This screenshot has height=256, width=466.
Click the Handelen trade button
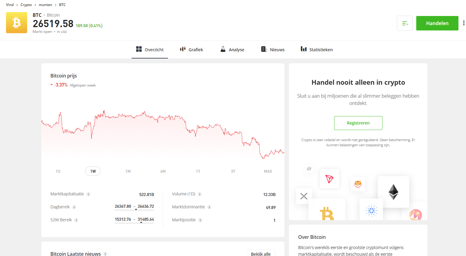coord(437,23)
